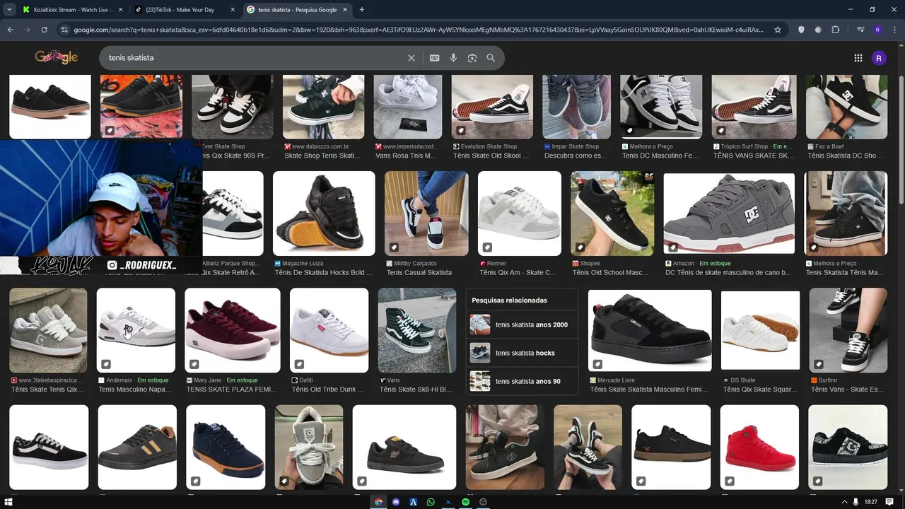Expand the tab search dropdown arrow
This screenshot has height=509, width=905.
9,9
